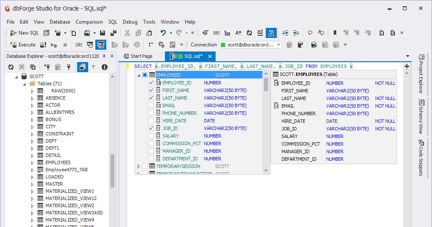This screenshot has height=227, width=432.
Task: Expand the TEMPORARYSESSION table in popup
Action: (138, 166)
